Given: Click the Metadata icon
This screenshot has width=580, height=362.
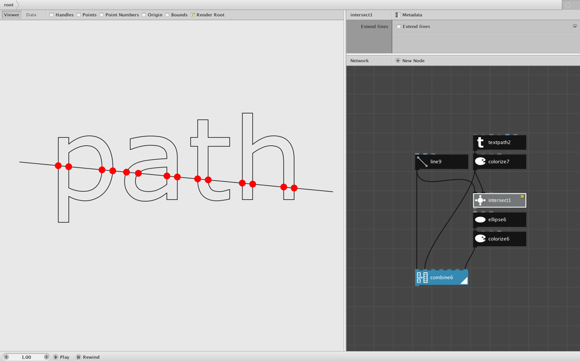Looking at the screenshot, I should click(398, 15).
